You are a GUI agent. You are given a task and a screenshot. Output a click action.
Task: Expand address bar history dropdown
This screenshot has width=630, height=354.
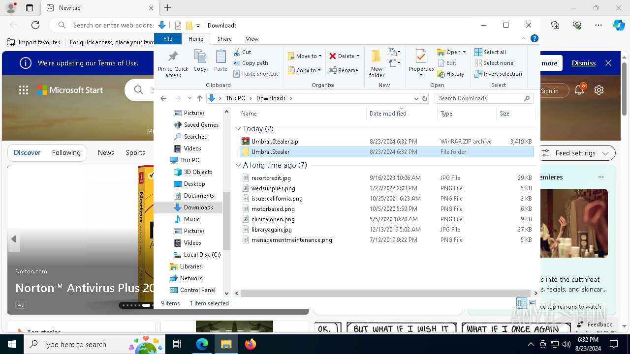(x=416, y=98)
